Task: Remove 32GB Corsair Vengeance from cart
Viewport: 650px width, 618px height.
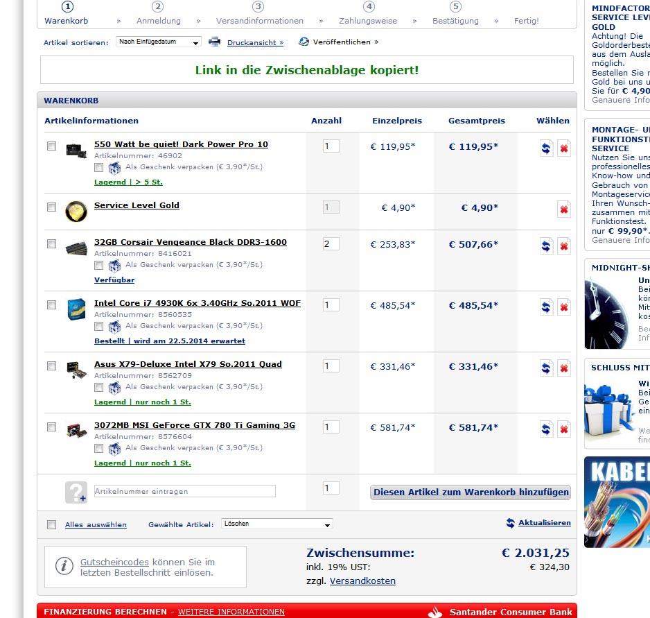Action: click(564, 246)
